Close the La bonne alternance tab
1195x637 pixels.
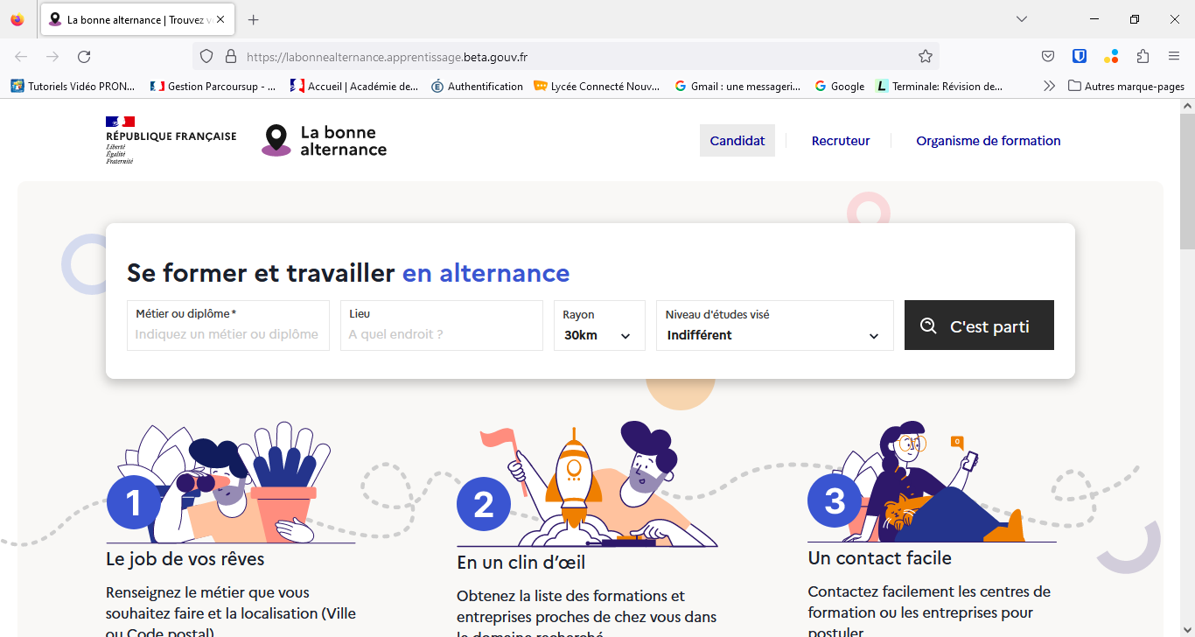coord(220,19)
